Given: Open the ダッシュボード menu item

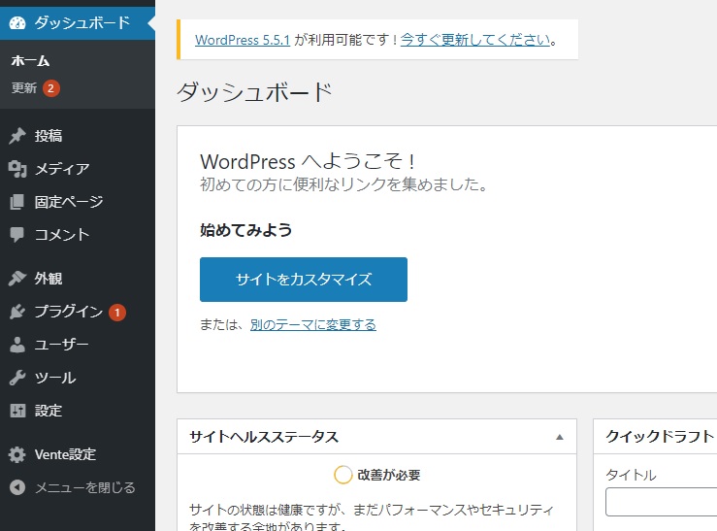Looking at the screenshot, I should 78,23.
